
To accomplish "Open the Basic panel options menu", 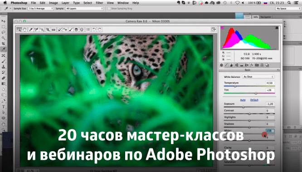I will point(278,70).
